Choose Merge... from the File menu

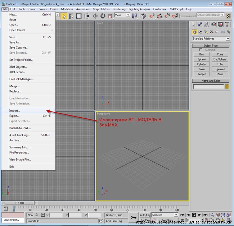[x=29, y=86]
